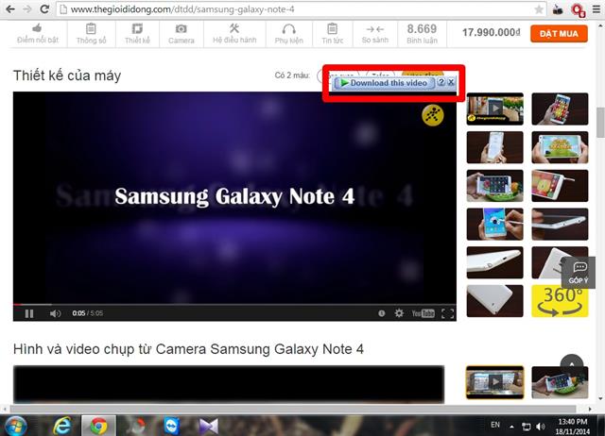This screenshot has width=605, height=436.
Task: View 8.669 Bình luận comments
Action: click(422, 34)
